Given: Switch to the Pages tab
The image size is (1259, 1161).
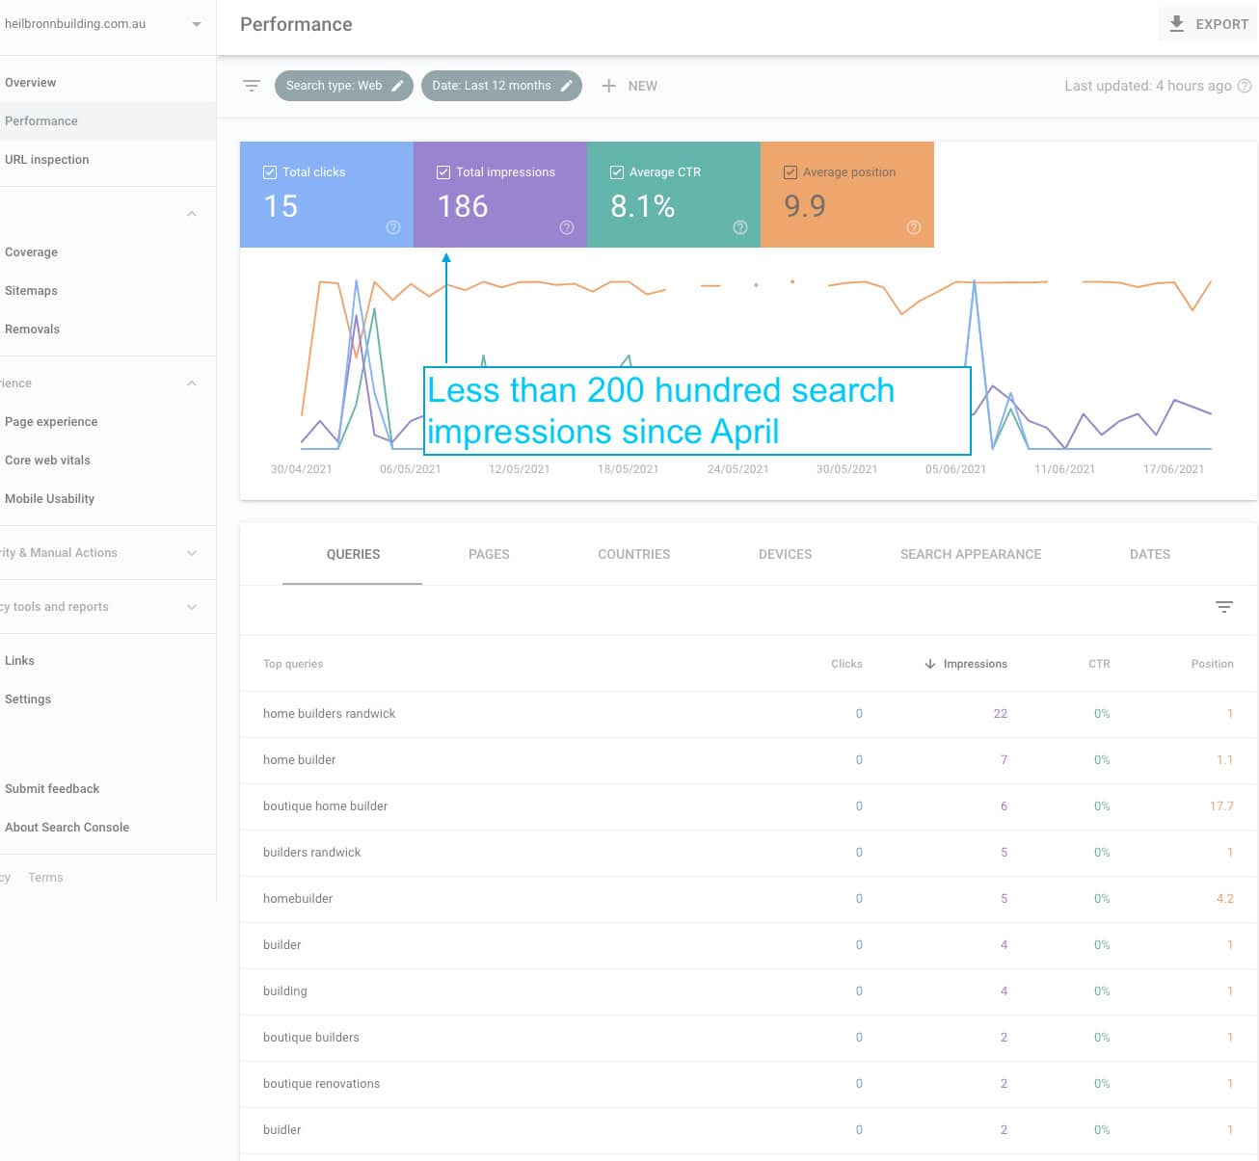Looking at the screenshot, I should 489,554.
